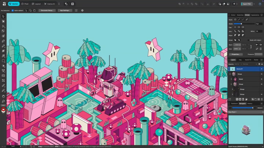Open the Stroke panel options chevron
Viewport: 264px width, 148px height.
(x=262, y=15)
